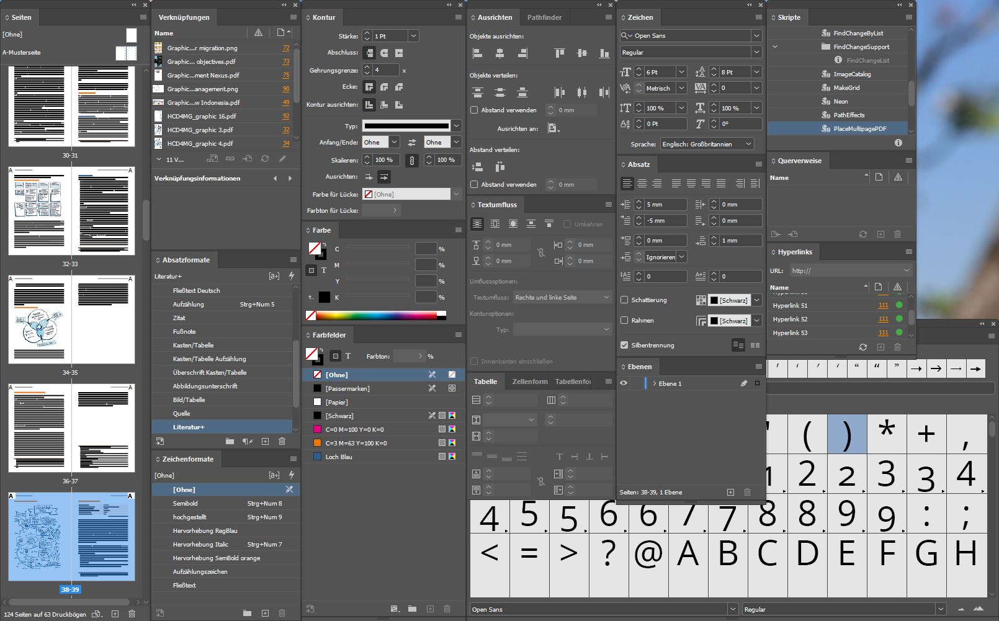
Task: Open font style Regular dropdown in Zeichen
Action: (x=756, y=53)
